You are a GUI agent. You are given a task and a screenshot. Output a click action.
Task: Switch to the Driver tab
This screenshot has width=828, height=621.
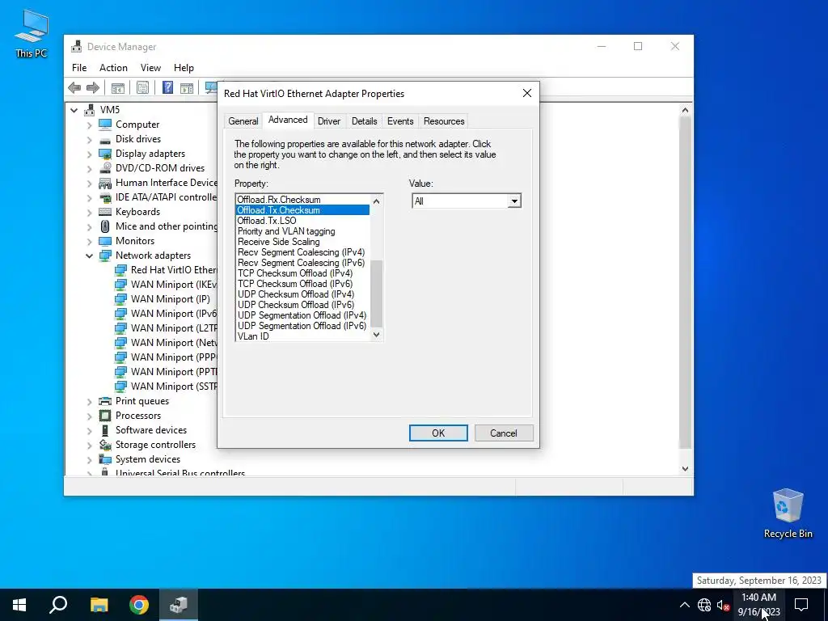329,121
